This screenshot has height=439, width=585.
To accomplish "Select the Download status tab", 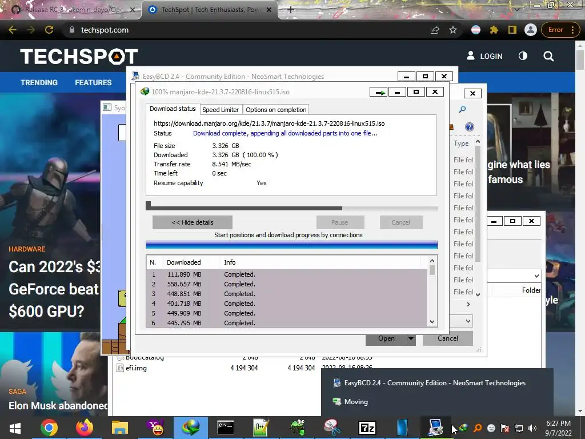I will click(173, 109).
